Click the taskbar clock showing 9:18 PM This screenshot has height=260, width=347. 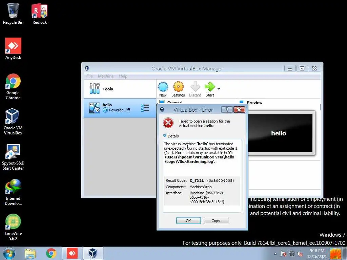point(317,254)
